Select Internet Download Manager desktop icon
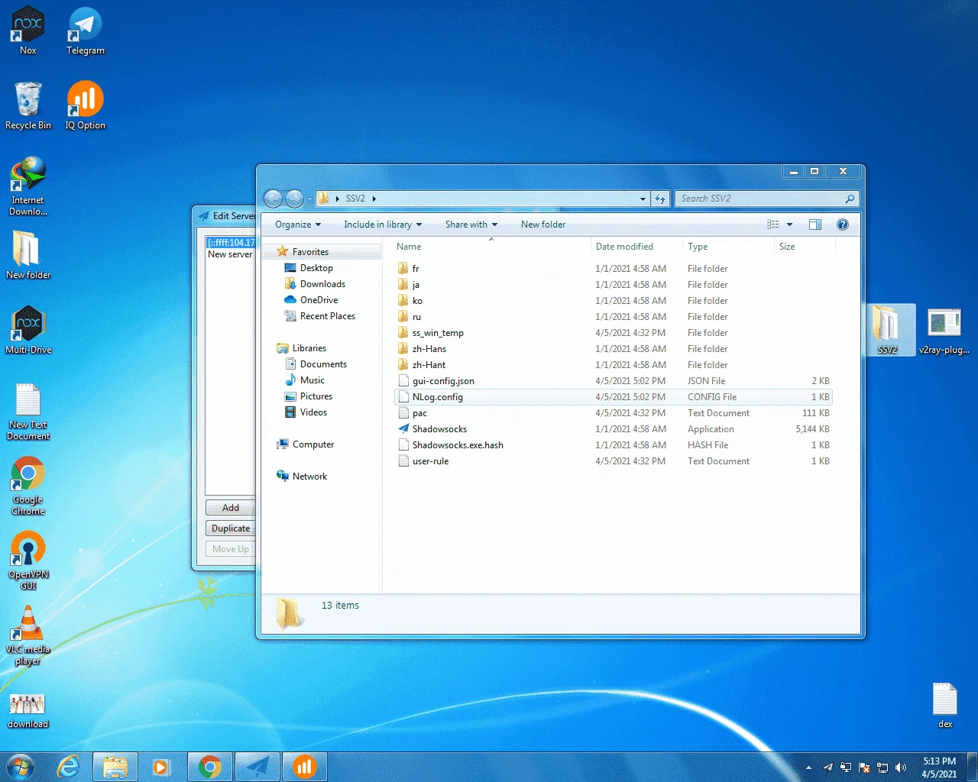Screen dimensions: 978x782 pos(28,186)
